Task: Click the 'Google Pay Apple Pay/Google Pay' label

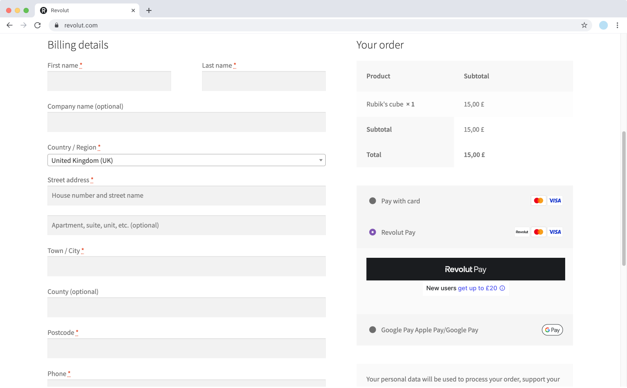Action: pos(430,330)
